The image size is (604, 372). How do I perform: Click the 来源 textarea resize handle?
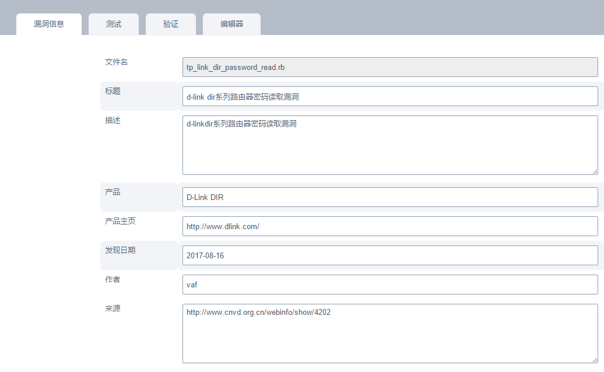point(595,360)
